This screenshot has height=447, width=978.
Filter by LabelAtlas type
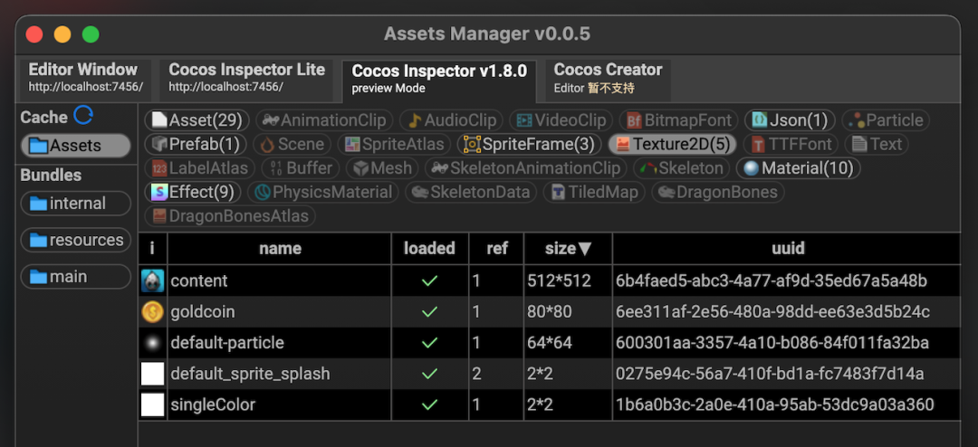click(199, 167)
